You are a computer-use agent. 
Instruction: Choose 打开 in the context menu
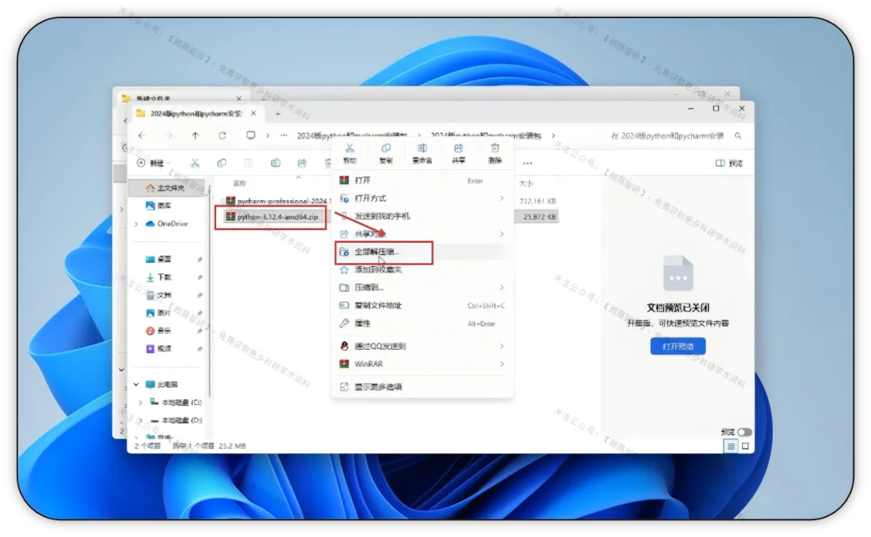422,181
